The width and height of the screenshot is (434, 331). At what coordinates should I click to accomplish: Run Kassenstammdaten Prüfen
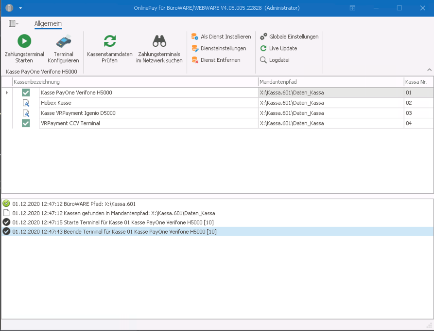110,49
